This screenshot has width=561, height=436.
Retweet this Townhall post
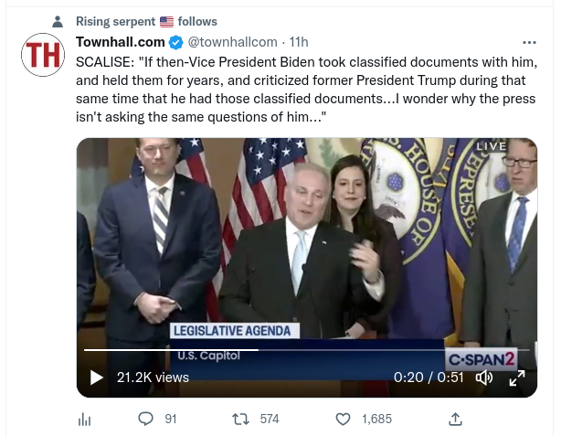[241, 419]
